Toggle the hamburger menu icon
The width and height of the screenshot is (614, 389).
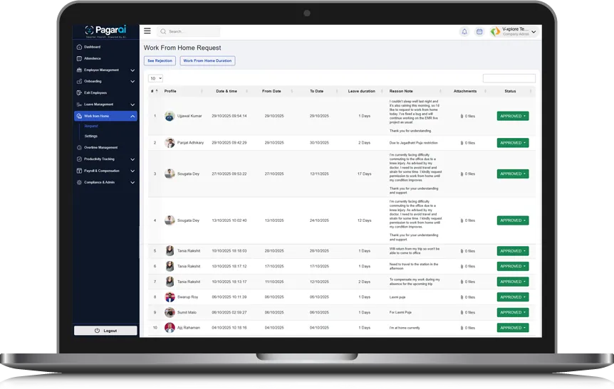[147, 31]
